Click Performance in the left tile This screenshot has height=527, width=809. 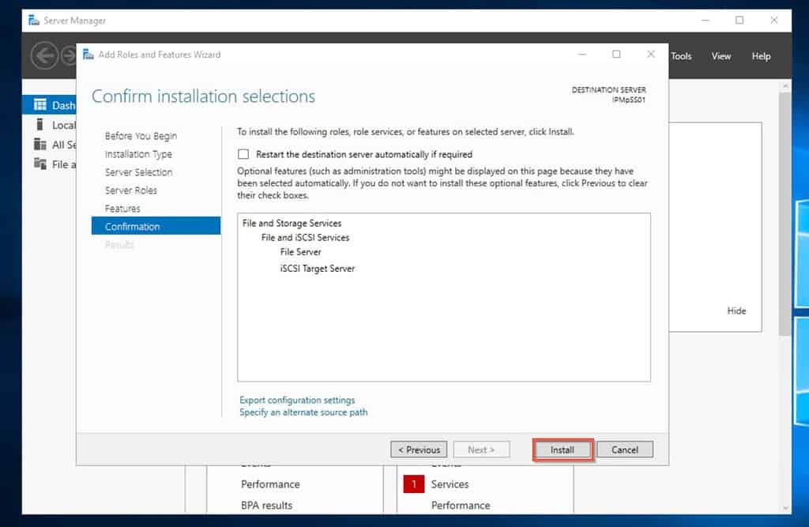(x=270, y=484)
